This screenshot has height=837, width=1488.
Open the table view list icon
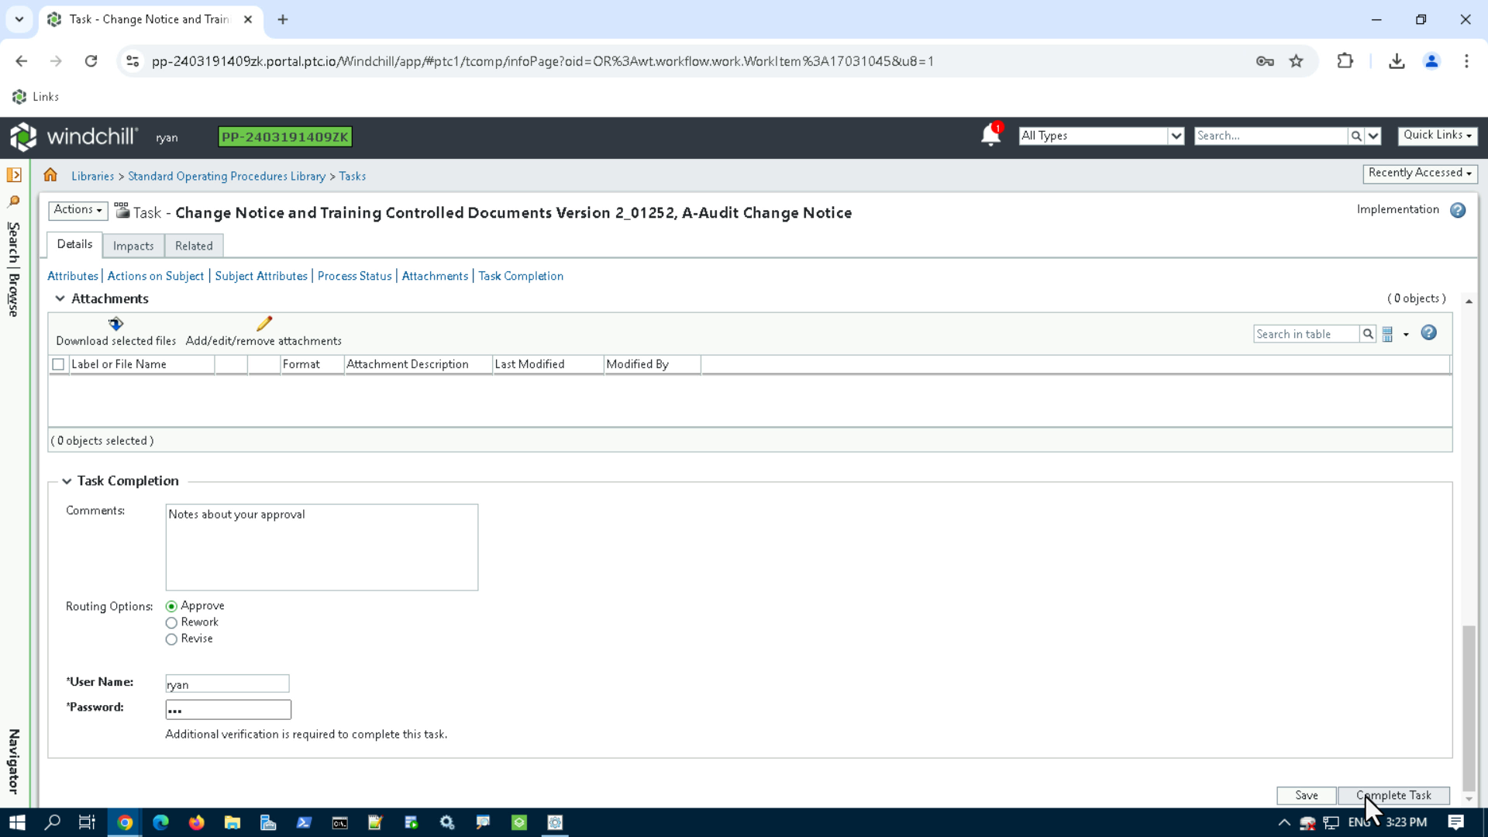click(1388, 333)
